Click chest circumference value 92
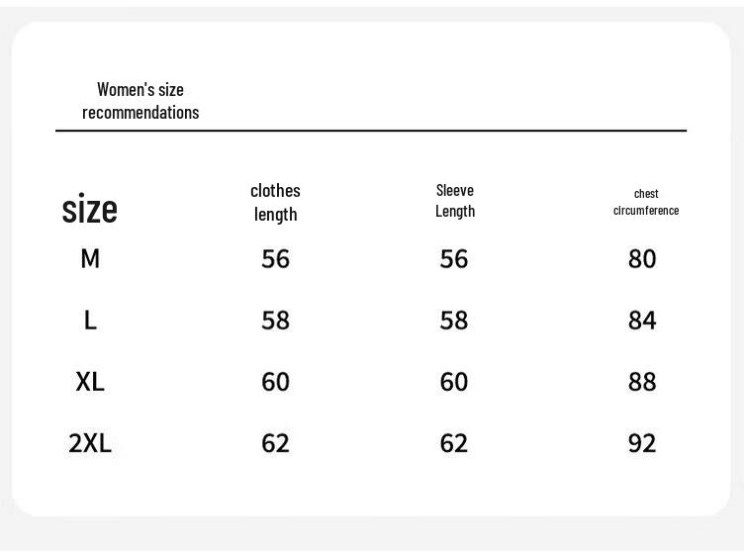The height and width of the screenshot is (558, 744). (642, 443)
